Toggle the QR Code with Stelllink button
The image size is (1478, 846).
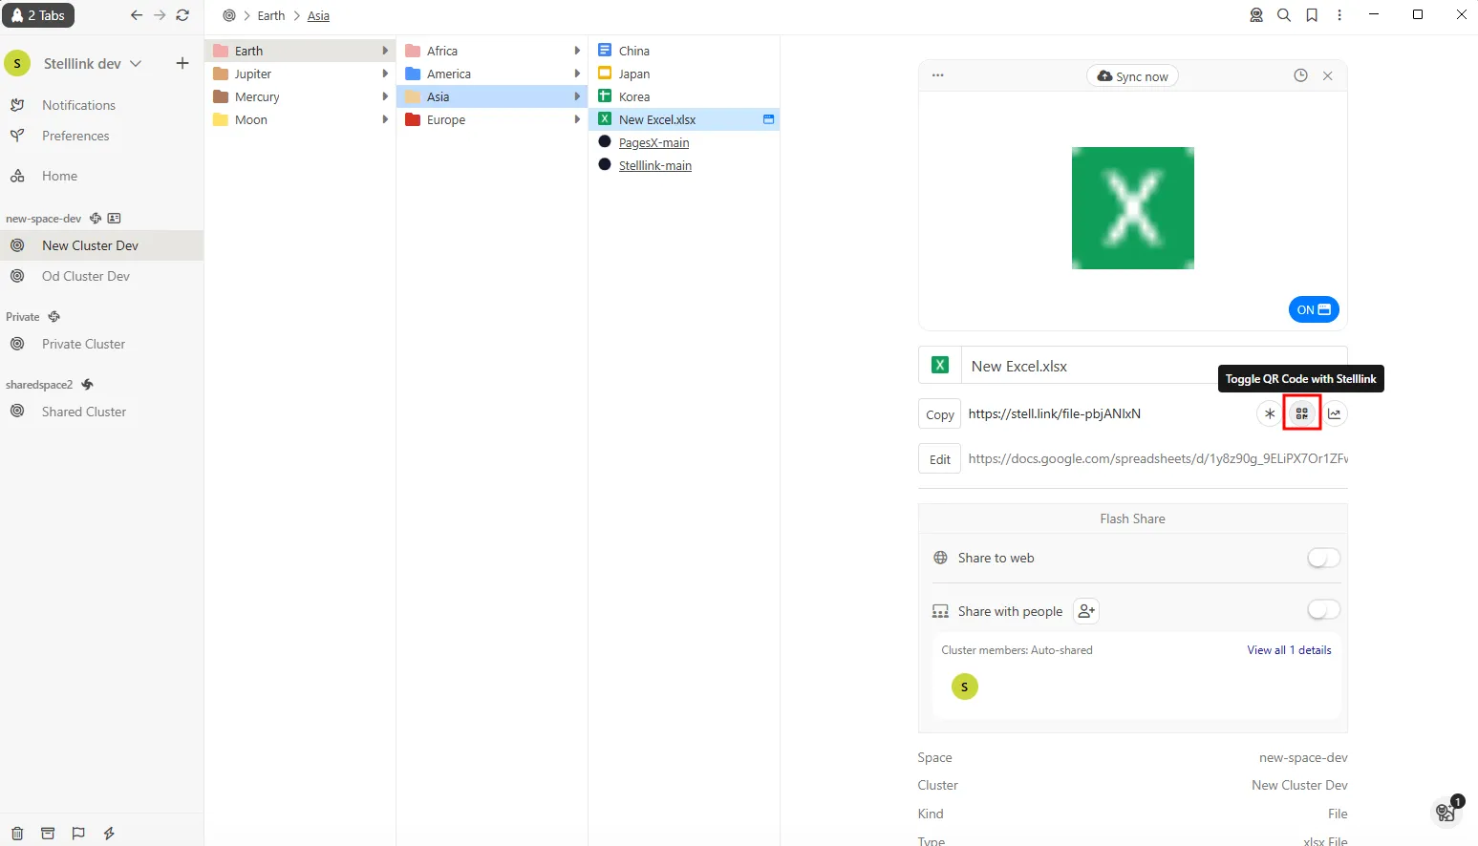pos(1301,413)
